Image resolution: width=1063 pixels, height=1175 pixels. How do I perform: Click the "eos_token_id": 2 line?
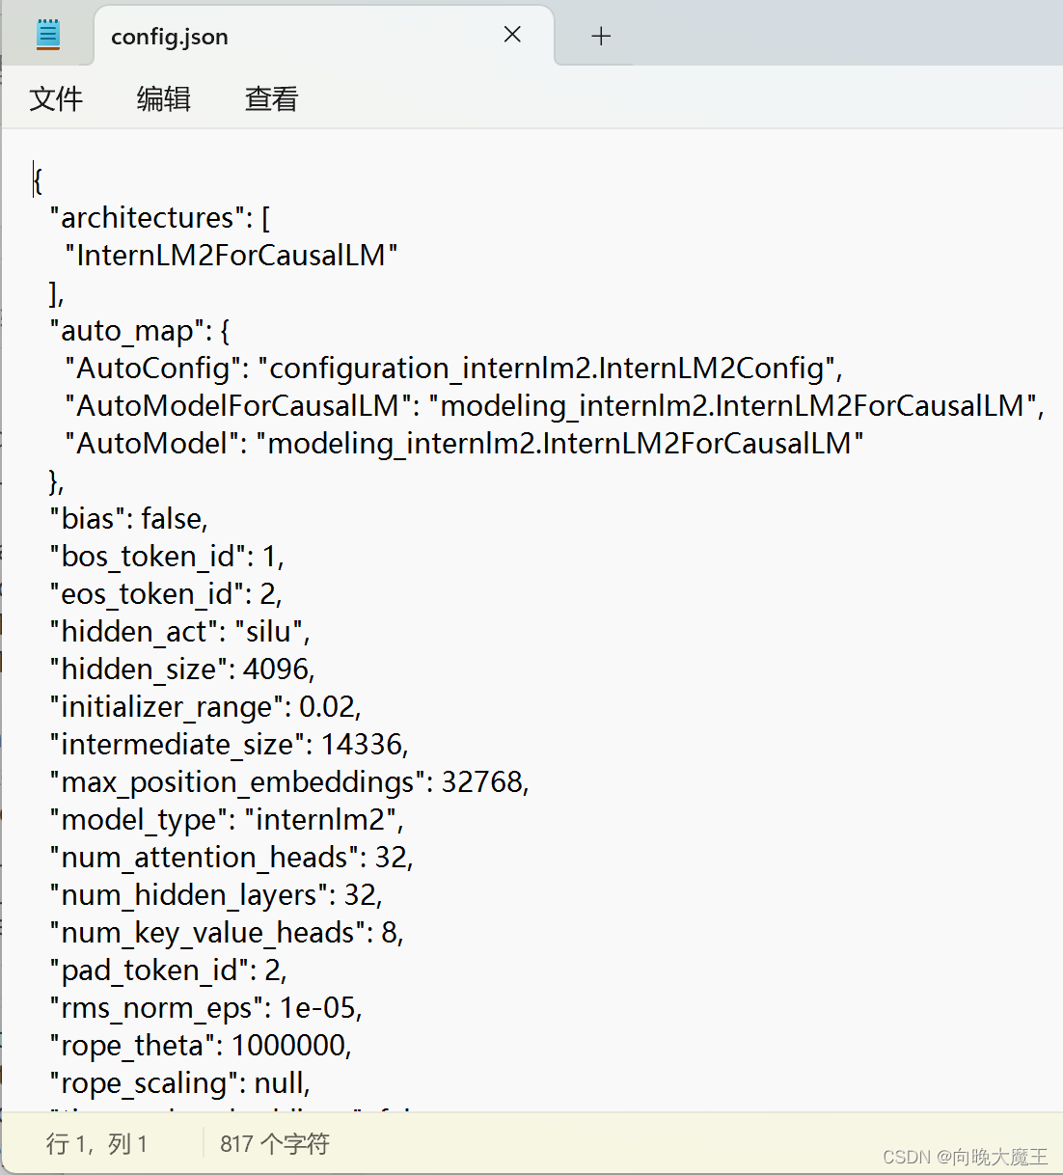[x=166, y=594]
